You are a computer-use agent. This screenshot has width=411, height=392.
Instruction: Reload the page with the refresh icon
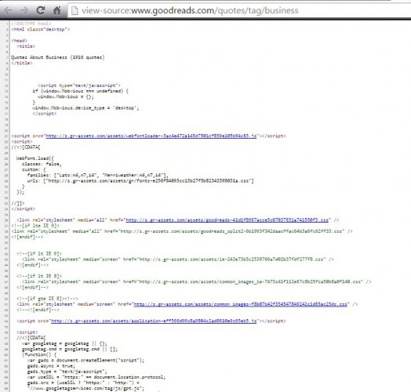click(x=41, y=10)
